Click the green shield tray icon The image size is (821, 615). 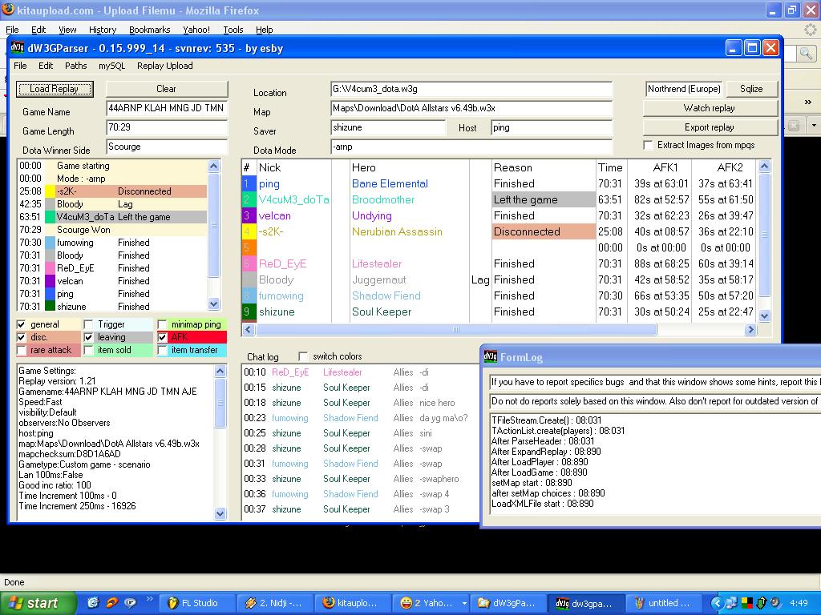coord(761,603)
